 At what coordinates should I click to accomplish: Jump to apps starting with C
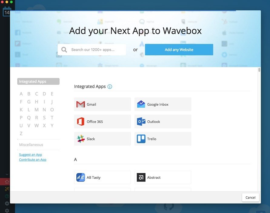point(37,94)
